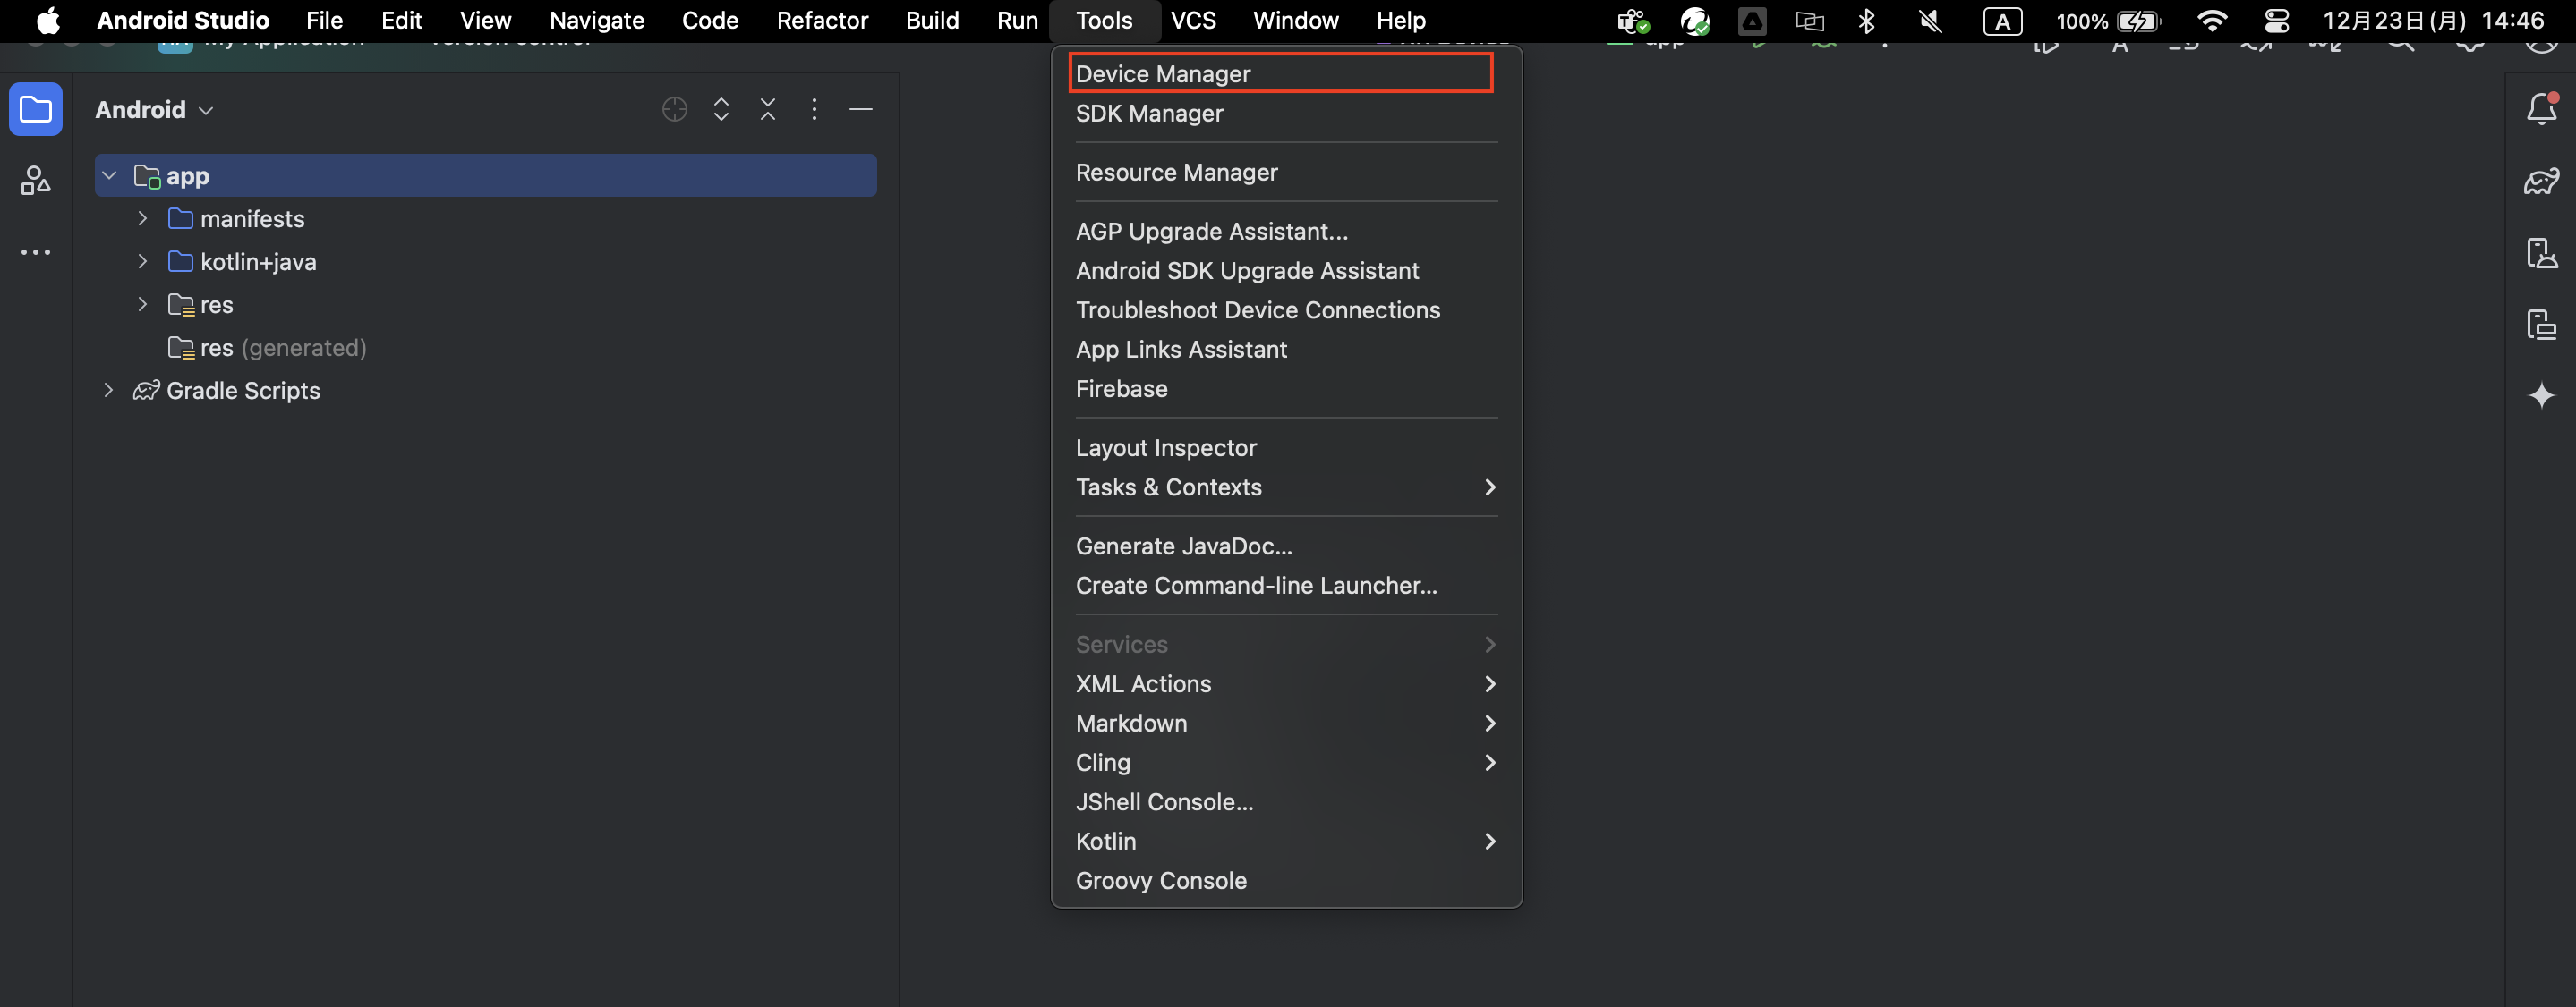Choose Troubleshoot Device Connections
Screen dimensions: 2576x1007
pos(1286,309)
